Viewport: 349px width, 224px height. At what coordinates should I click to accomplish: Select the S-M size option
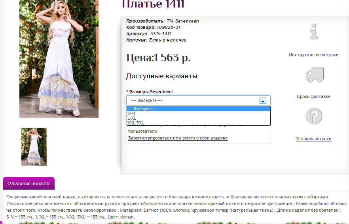(x=198, y=113)
